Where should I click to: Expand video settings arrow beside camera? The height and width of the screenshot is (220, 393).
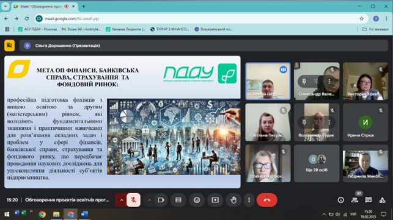149,200
